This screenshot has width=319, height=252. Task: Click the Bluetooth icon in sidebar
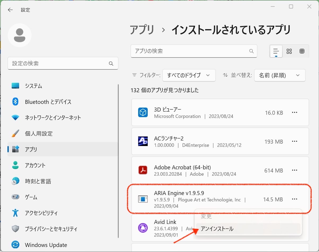[15, 101]
